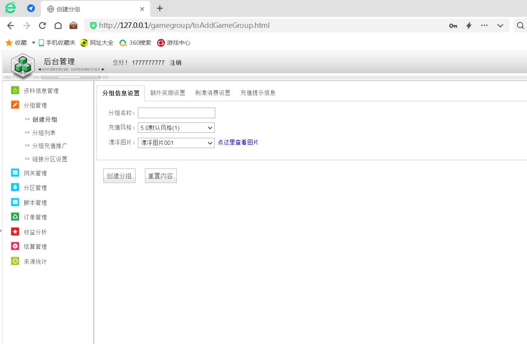
Task: Open 分组列表 in the sidebar
Action: click(x=44, y=133)
